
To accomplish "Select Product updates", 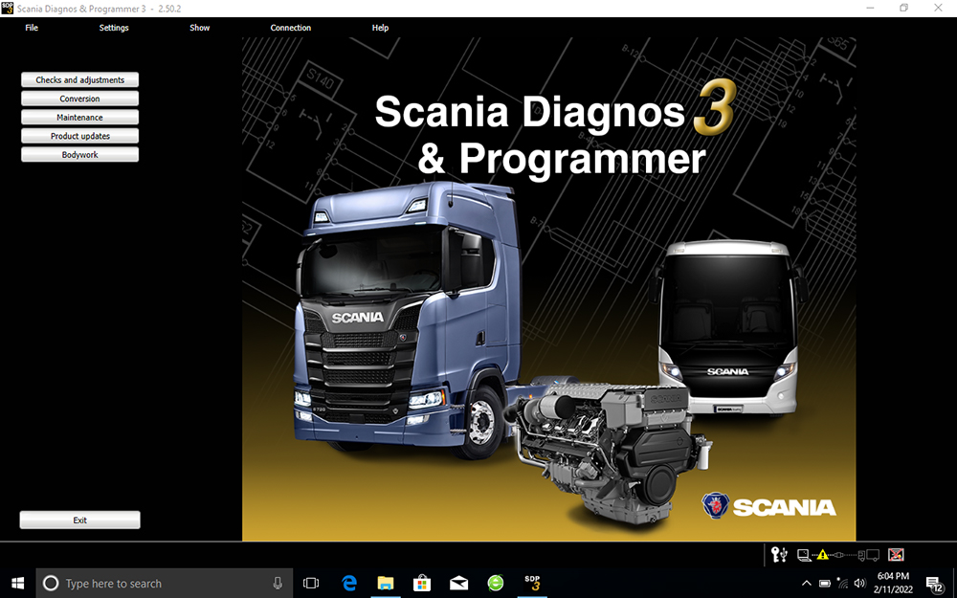I will [x=80, y=136].
